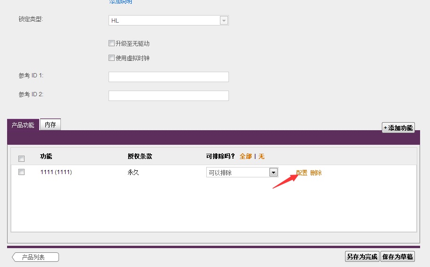Enable the 升级至无驱动 checkbox
Screen dimensions: 430x267
[x=111, y=43]
